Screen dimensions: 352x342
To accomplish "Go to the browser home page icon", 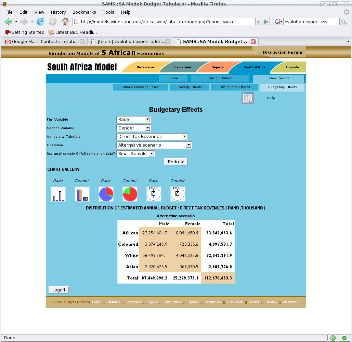I will 65,22.
